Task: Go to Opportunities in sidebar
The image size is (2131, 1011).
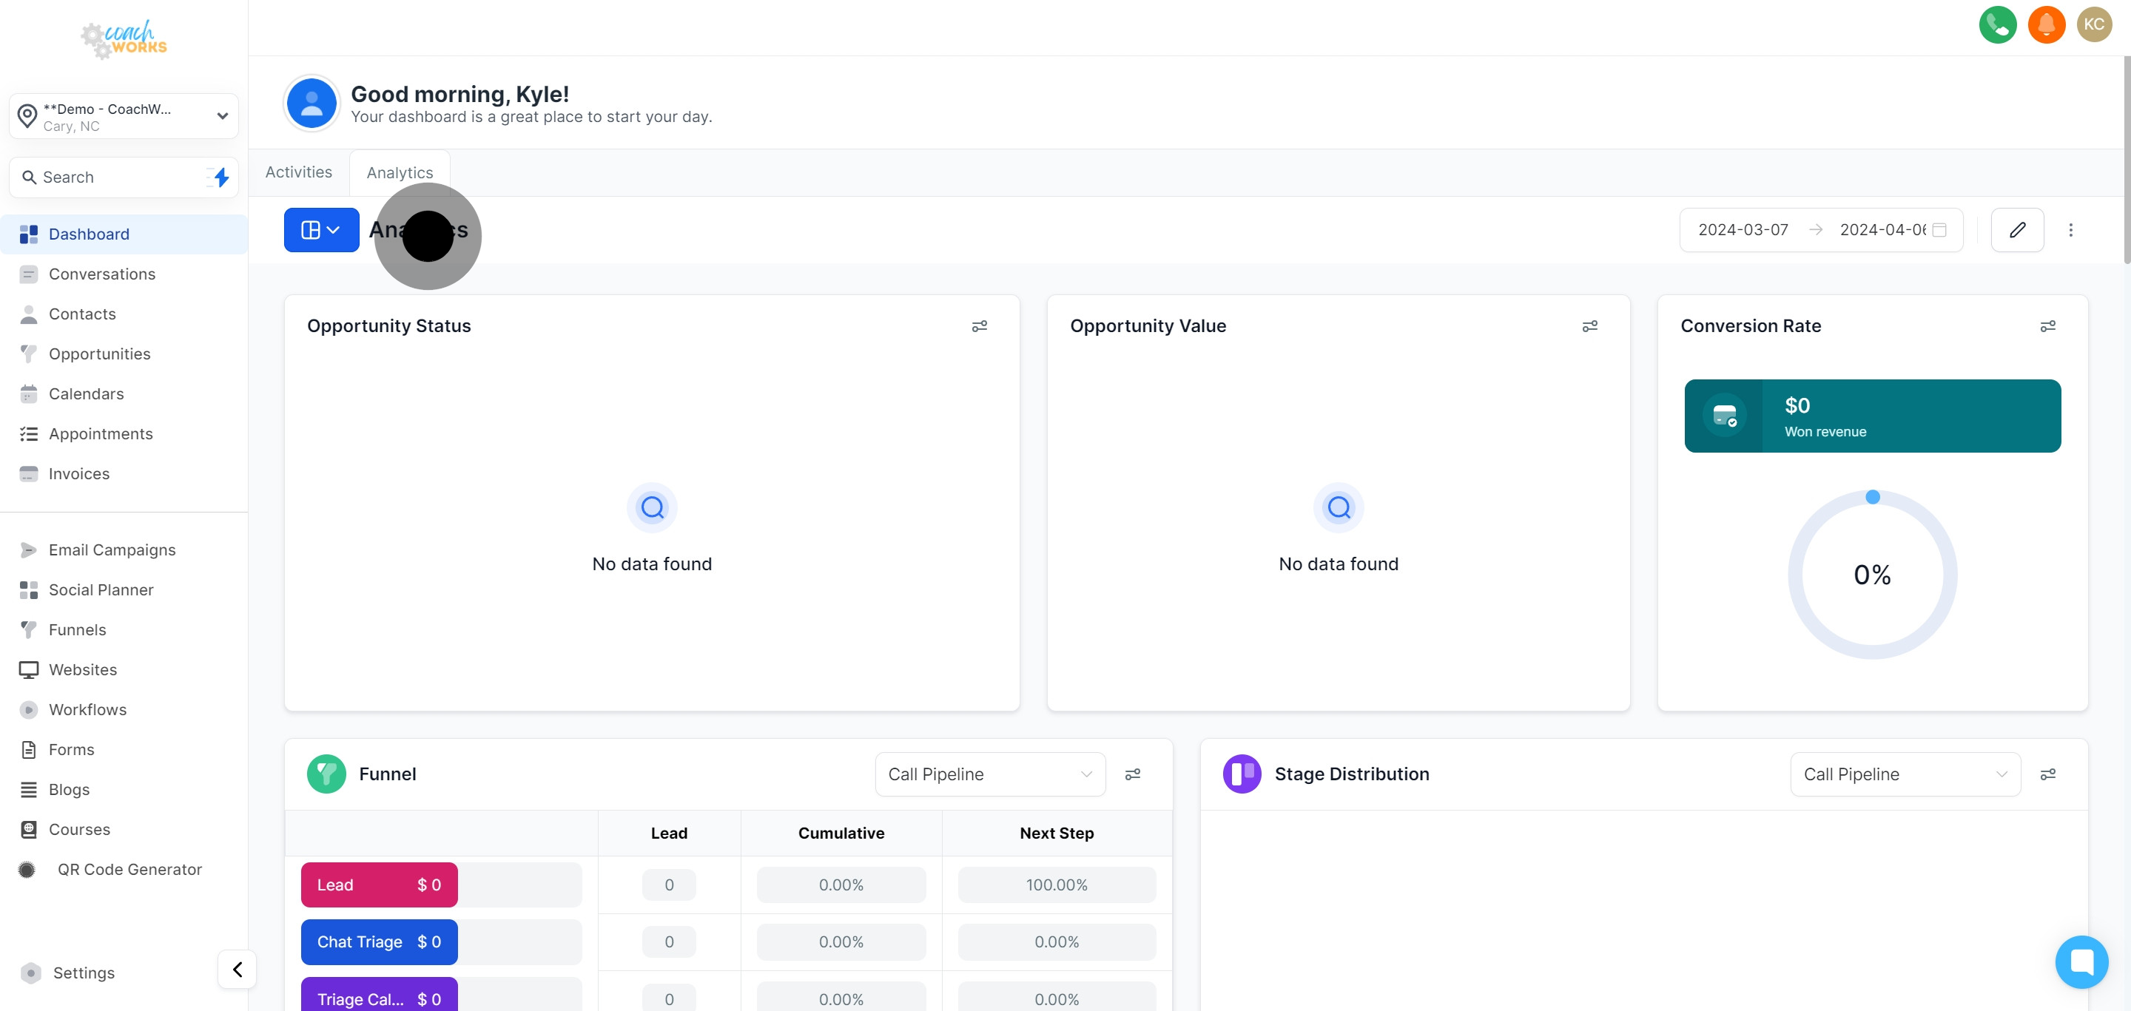Action: (99, 354)
